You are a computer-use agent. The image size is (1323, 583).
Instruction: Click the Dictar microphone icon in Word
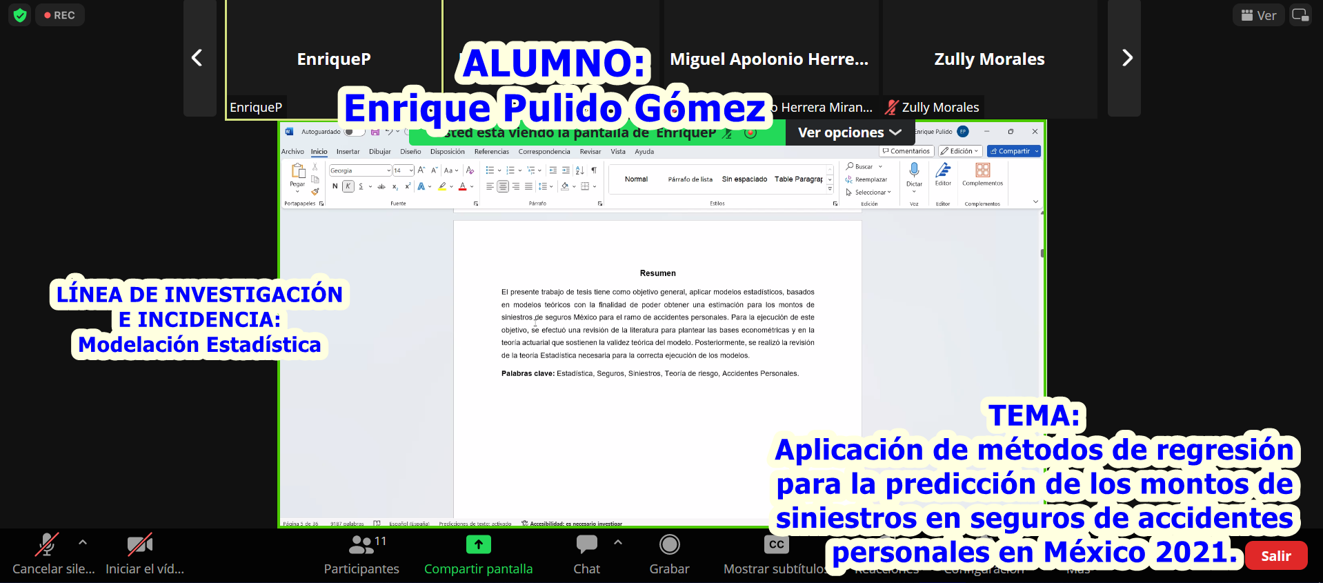pos(914,171)
